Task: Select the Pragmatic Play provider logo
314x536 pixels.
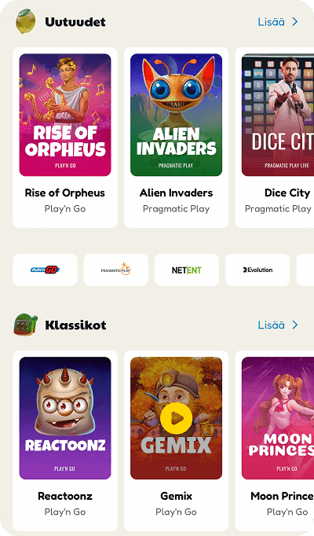Action: click(116, 270)
